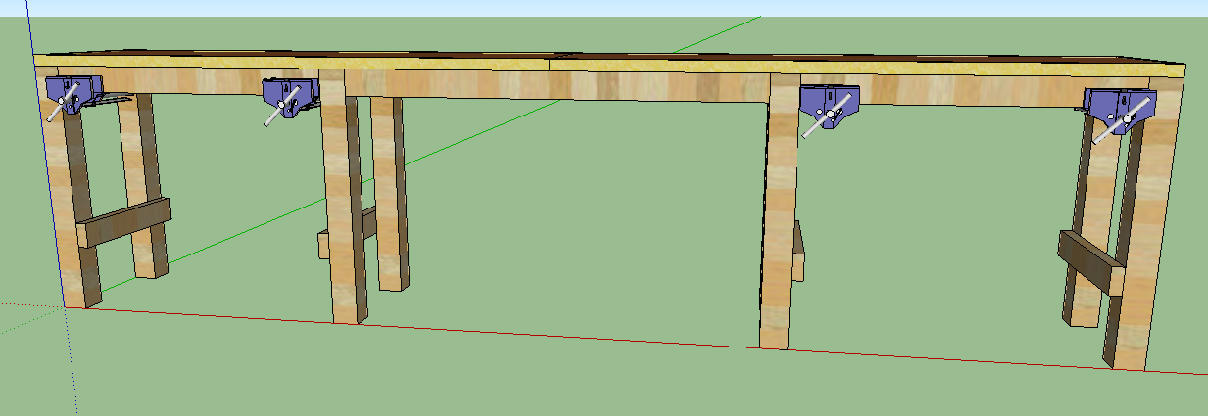Click the sky area above the workbench

[588, 8]
